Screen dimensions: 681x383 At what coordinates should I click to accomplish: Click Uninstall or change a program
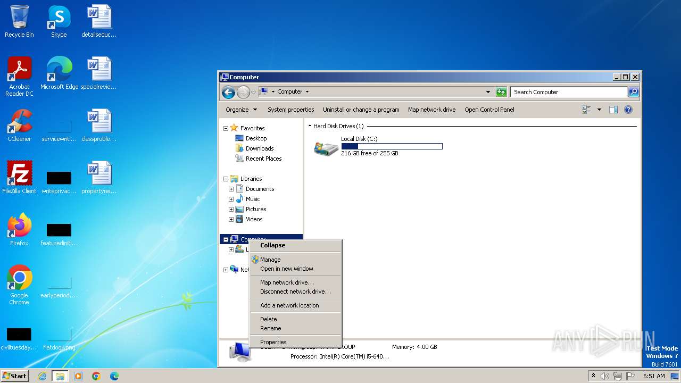361,110
